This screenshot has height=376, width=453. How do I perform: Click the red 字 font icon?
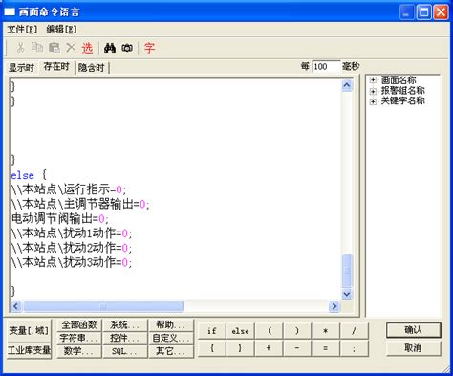149,48
